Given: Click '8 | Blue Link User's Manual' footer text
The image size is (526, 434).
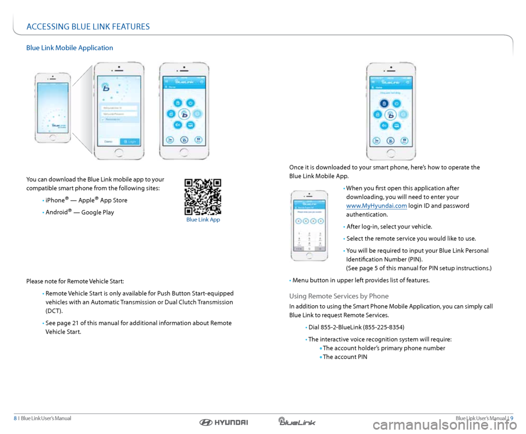Looking at the screenshot, I should 42,418.
